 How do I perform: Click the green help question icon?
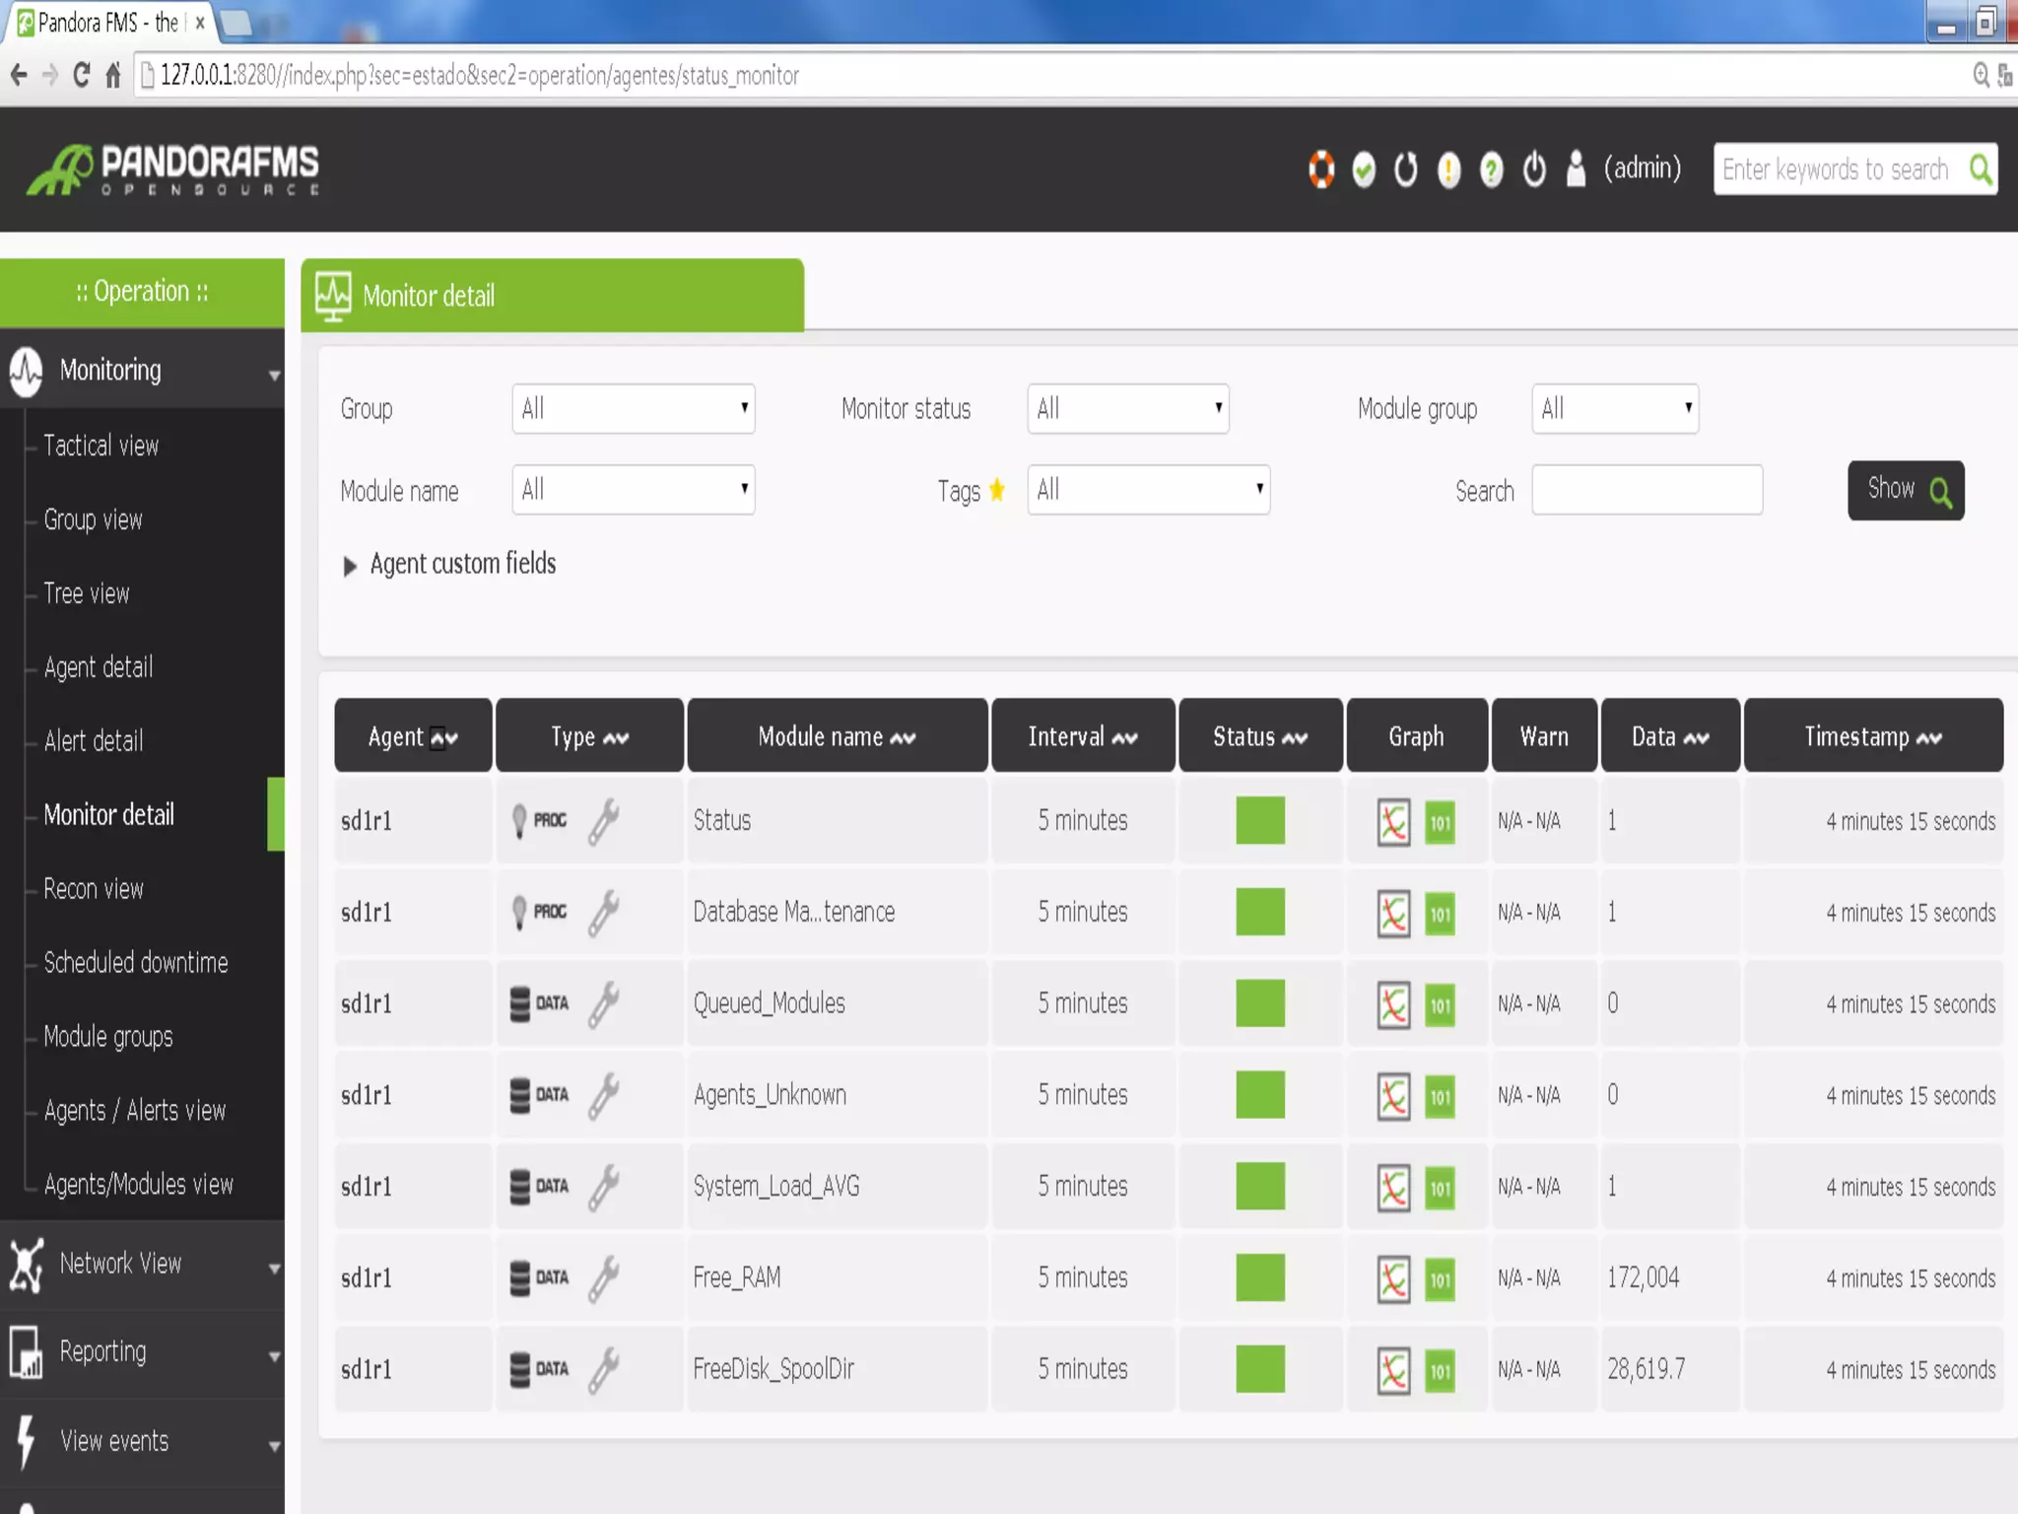pyautogui.click(x=1492, y=170)
